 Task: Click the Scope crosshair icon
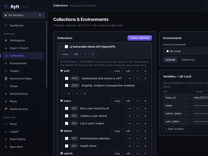[6, 86]
